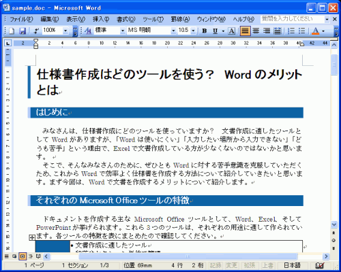The width and height of the screenshot is (341, 272).
Task: Toggle 拡張 extend selection in status bar
Action: point(250,265)
